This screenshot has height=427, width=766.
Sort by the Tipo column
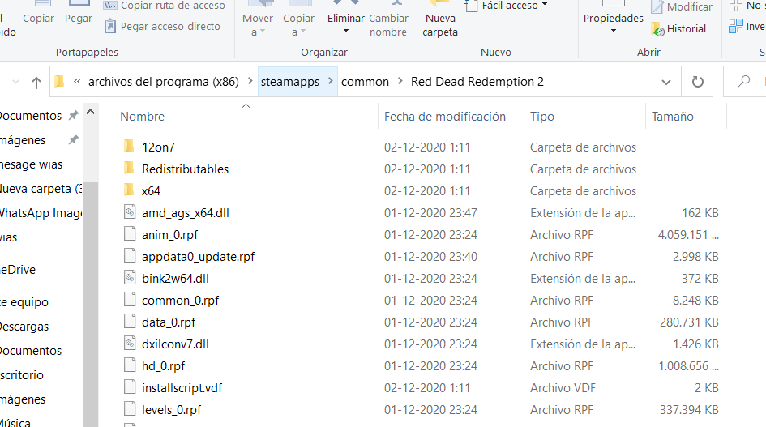pyautogui.click(x=542, y=117)
